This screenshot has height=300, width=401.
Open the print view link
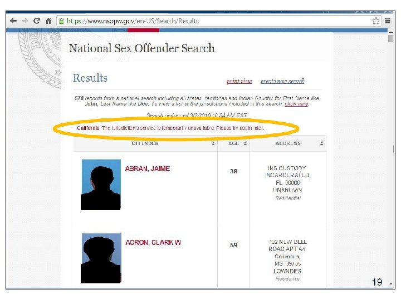(239, 81)
